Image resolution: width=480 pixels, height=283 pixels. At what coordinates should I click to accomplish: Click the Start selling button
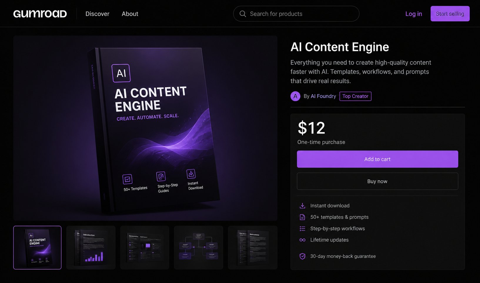(450, 14)
